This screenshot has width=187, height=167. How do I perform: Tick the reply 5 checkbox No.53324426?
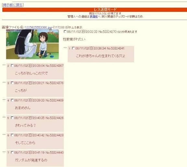pyautogui.click(x=12, y=118)
